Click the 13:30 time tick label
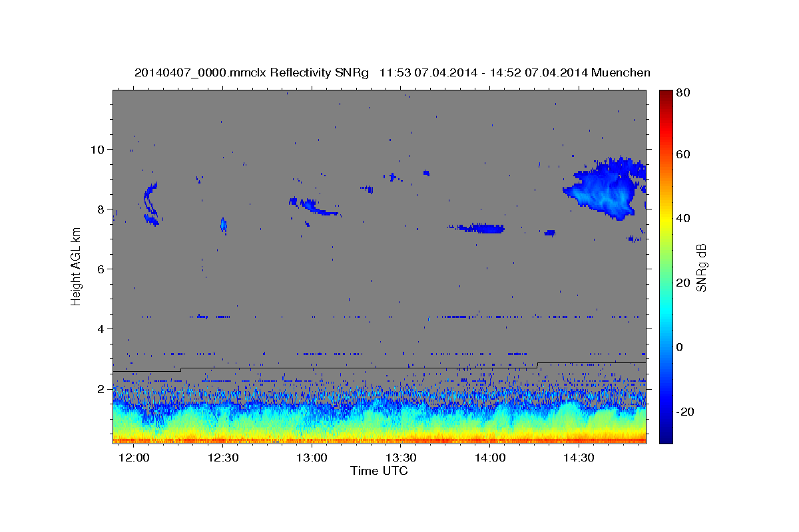 pos(401,458)
